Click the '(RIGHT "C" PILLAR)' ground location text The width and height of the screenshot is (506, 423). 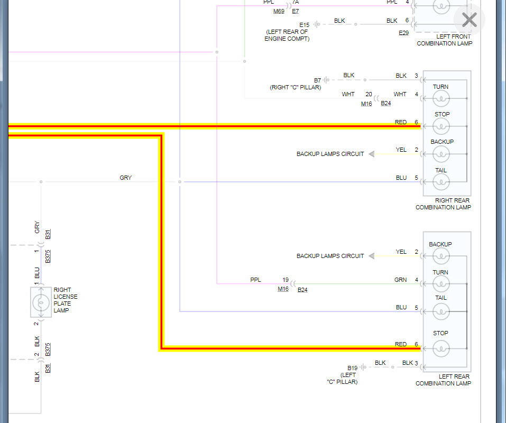tap(295, 87)
